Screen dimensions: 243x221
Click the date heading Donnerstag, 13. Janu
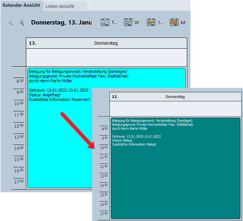click(61, 22)
